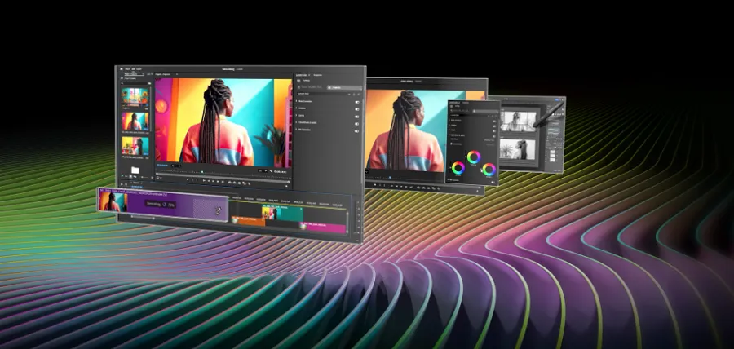Viewport: 734px width, 349px height.
Task: Expand the Curves section
Action: point(296,115)
